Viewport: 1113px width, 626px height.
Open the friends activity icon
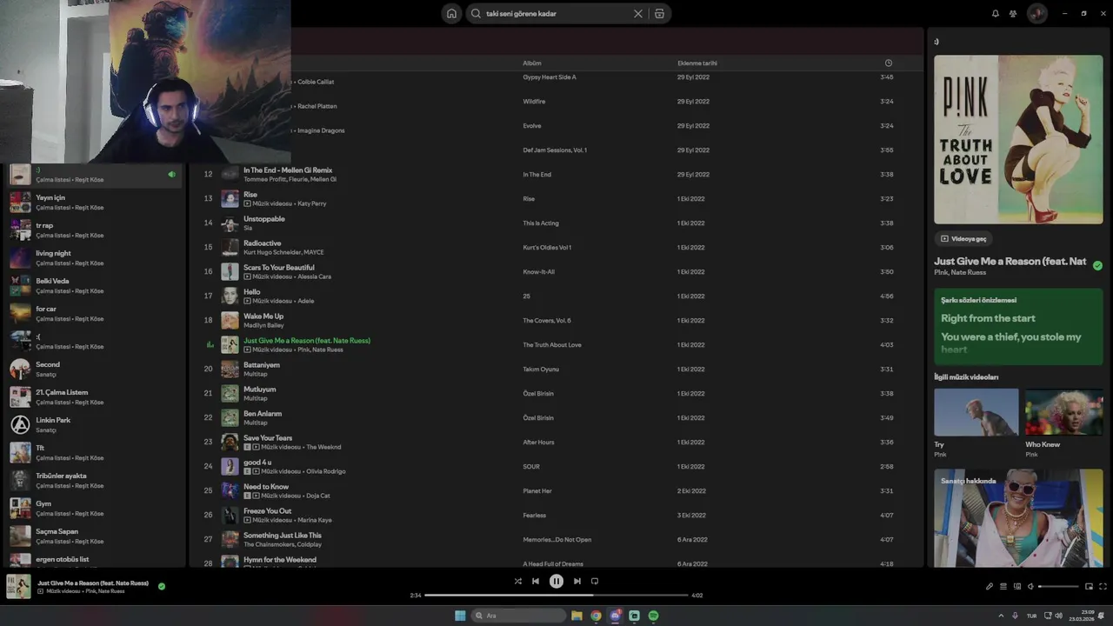[1013, 13]
